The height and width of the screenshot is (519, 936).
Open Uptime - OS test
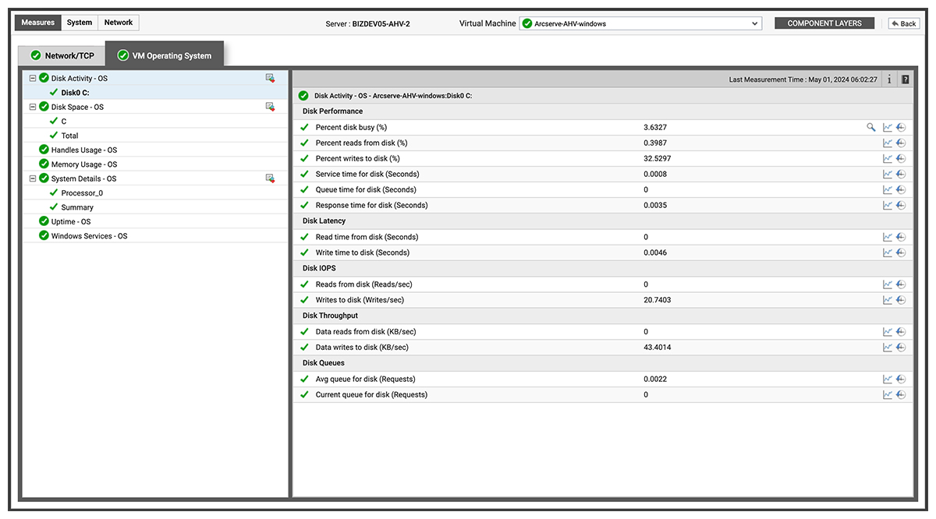click(x=71, y=221)
